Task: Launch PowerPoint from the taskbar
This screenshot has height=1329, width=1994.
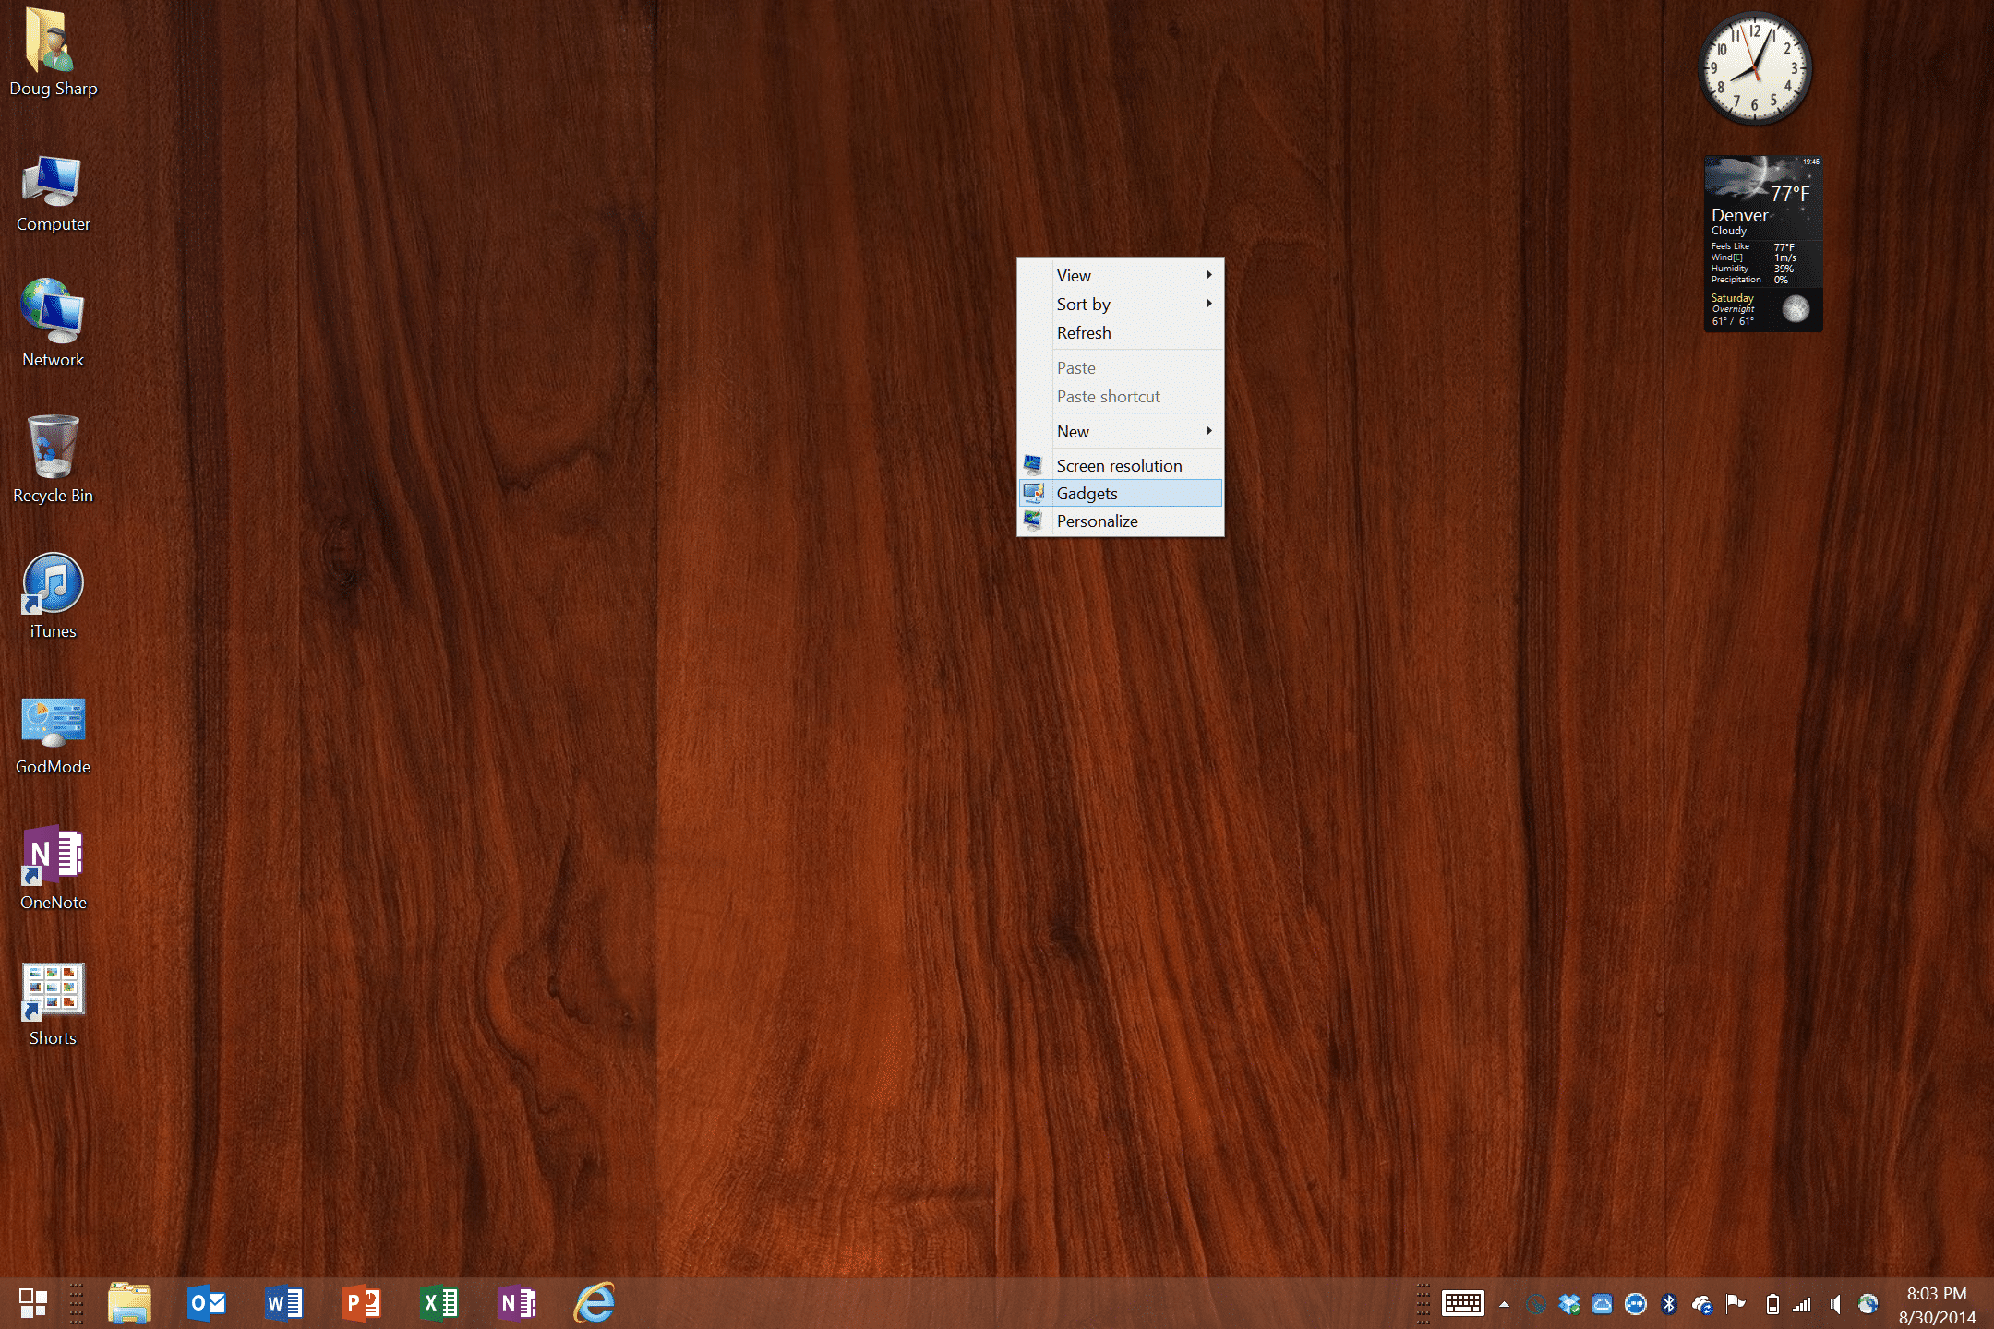Action: (x=362, y=1303)
